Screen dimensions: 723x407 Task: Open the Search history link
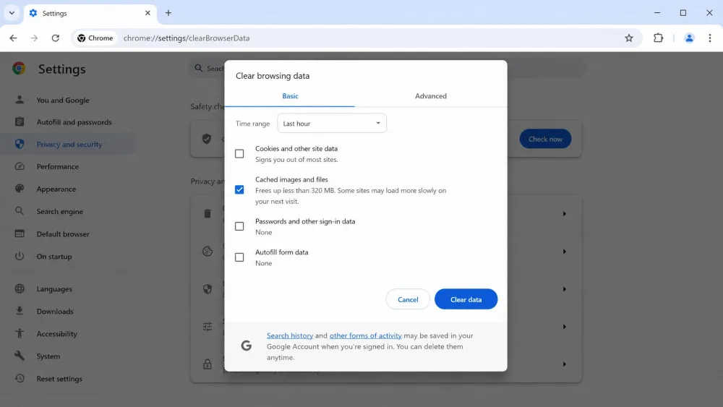click(x=290, y=335)
